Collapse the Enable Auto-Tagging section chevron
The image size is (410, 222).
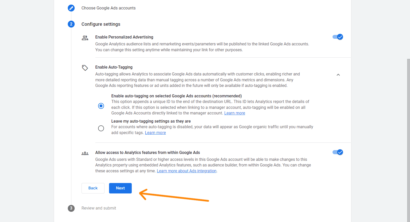click(x=338, y=75)
